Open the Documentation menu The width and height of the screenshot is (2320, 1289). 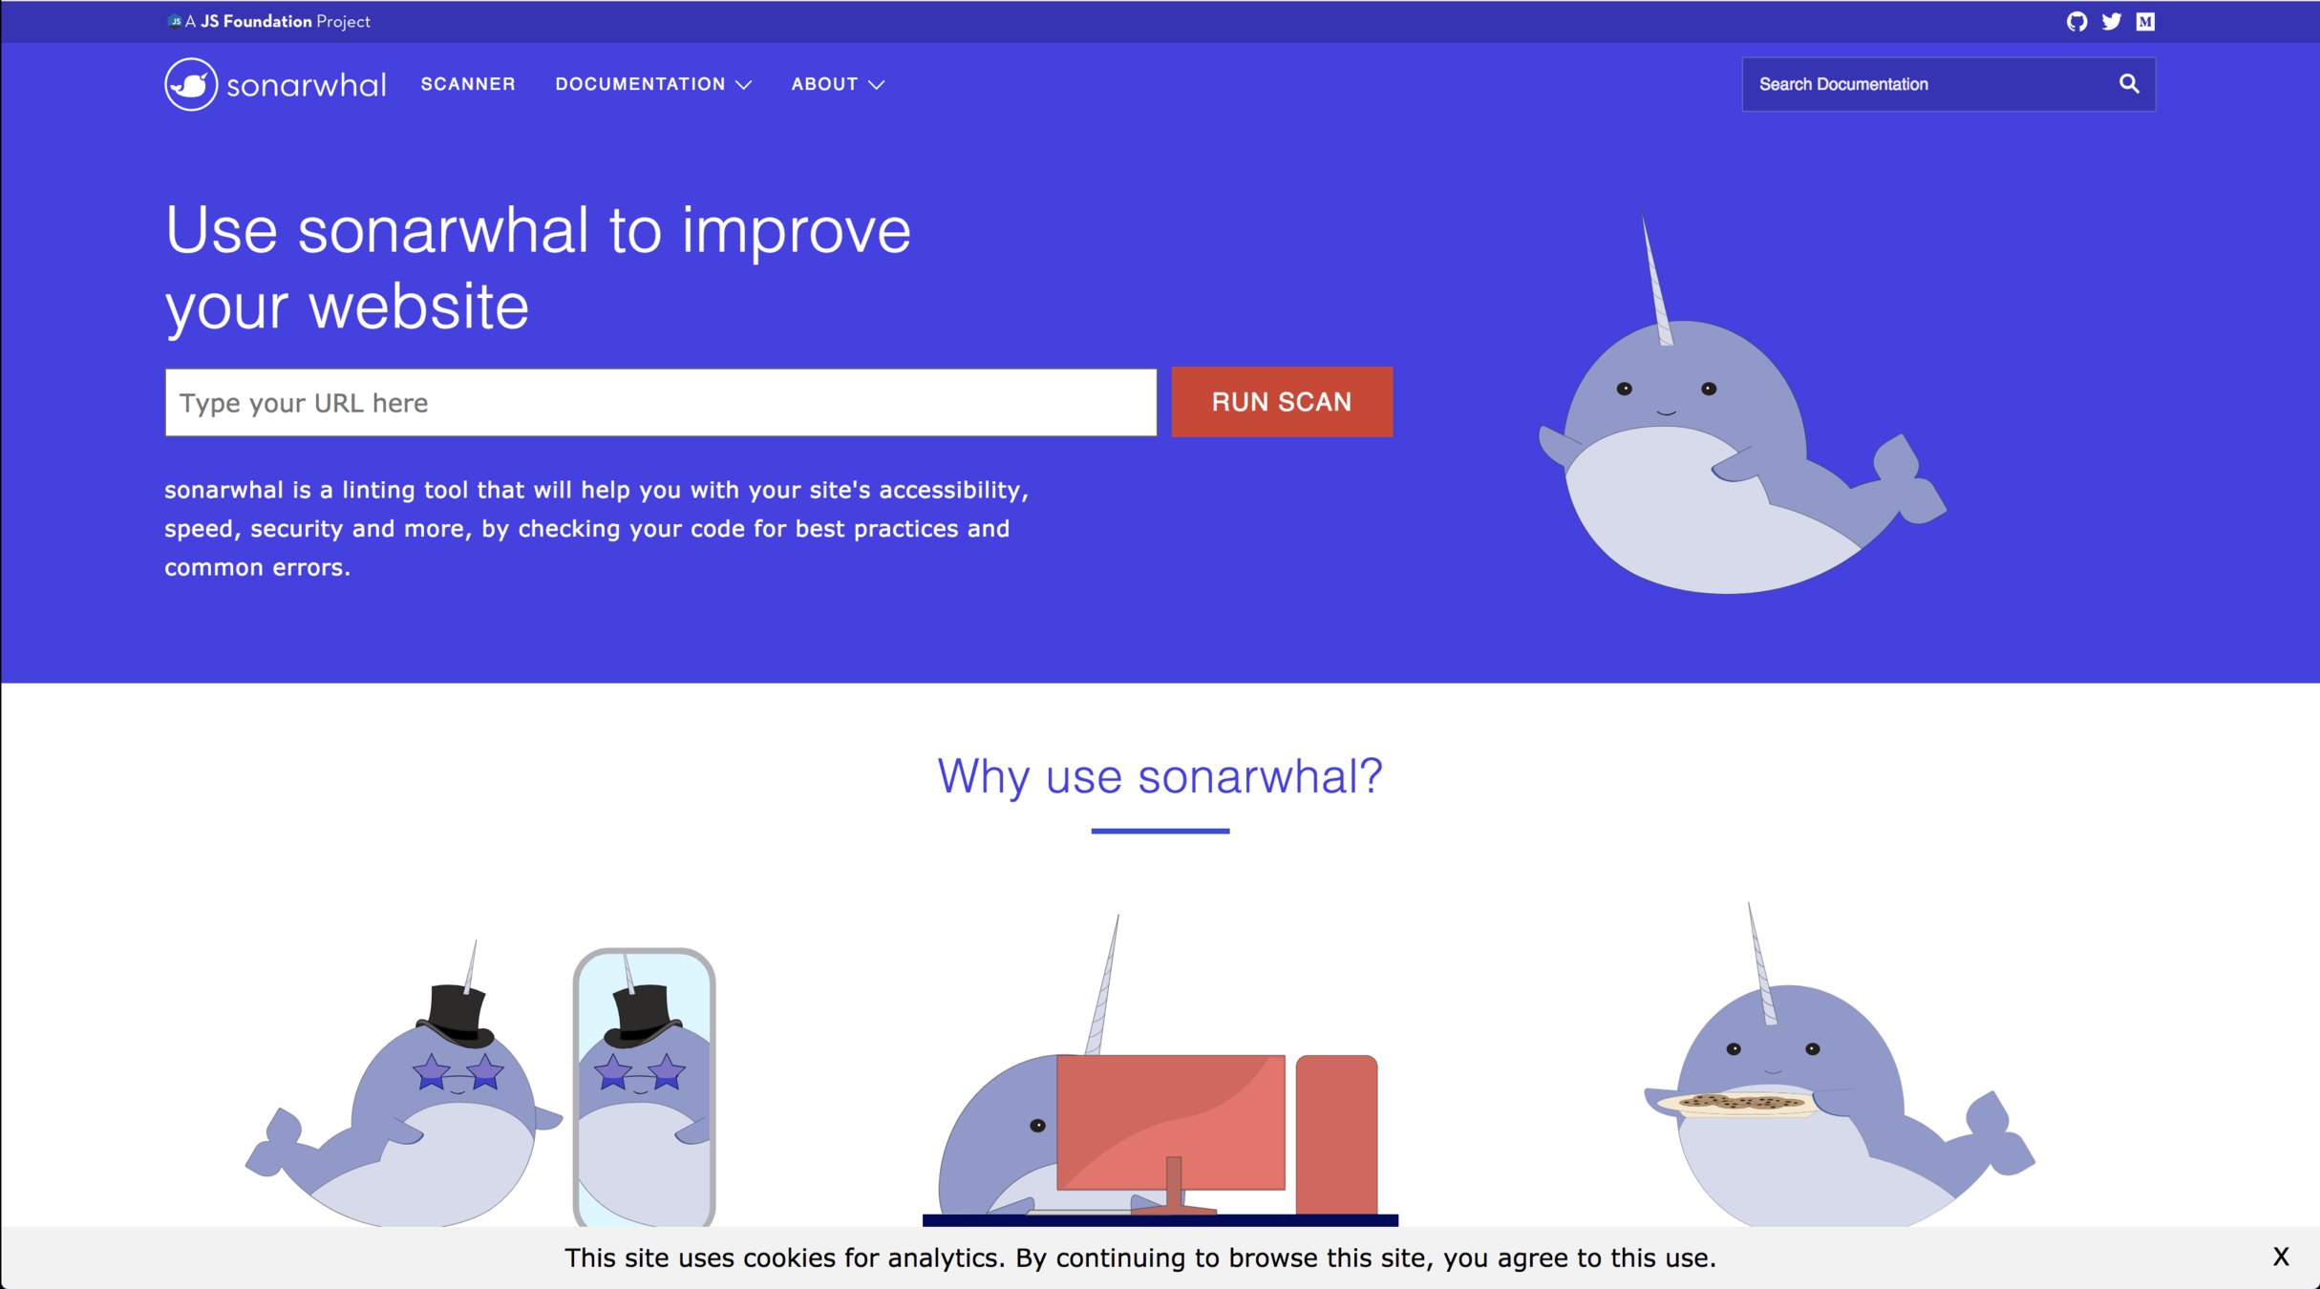coord(640,84)
